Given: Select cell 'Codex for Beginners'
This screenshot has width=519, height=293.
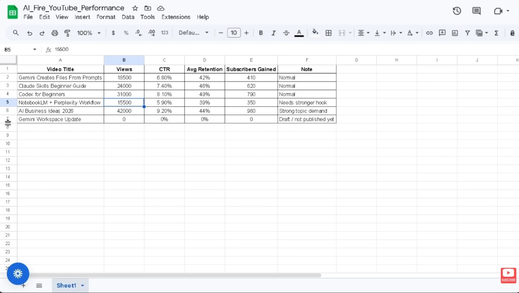Looking at the screenshot, I should click(60, 94).
